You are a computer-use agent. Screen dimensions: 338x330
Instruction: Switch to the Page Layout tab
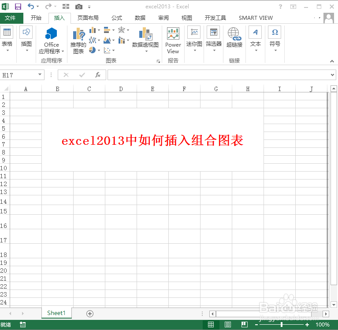coord(88,18)
